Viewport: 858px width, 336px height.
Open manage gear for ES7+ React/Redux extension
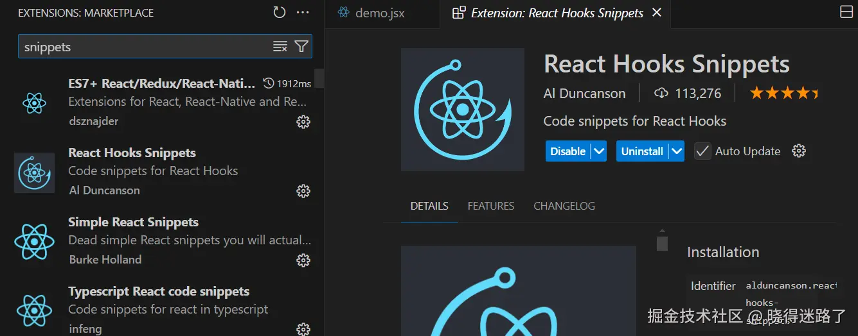click(x=303, y=122)
